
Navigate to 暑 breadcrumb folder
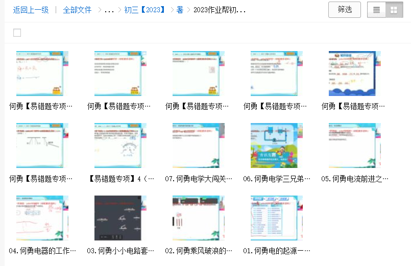pyautogui.click(x=180, y=10)
